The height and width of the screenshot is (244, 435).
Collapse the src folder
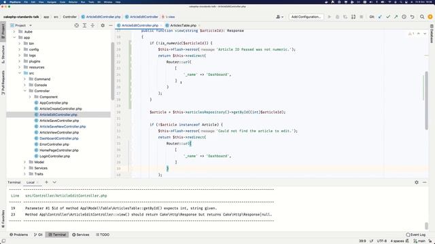tap(20, 73)
